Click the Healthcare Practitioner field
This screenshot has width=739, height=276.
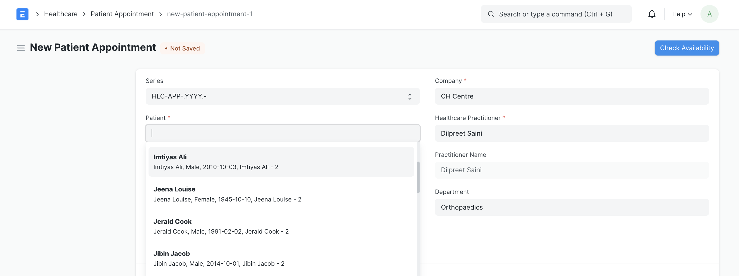[572, 133]
